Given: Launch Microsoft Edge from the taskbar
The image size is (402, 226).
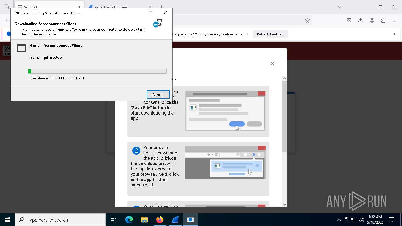Looking at the screenshot, I should click(129, 220).
